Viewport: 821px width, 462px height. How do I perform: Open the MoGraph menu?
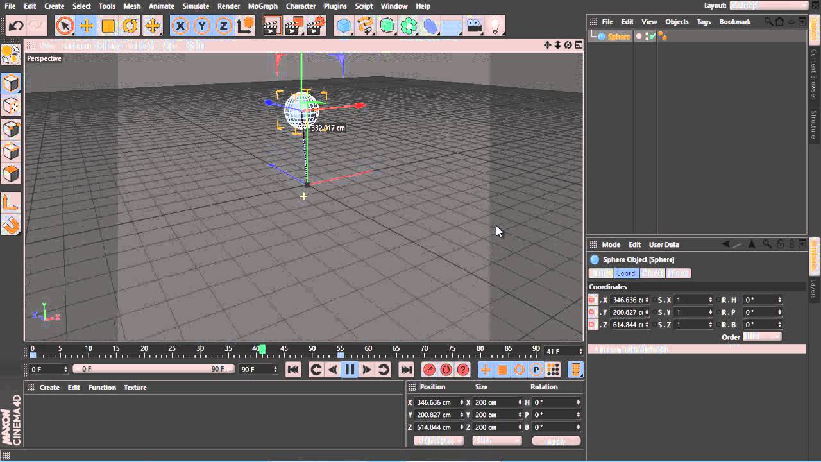click(x=262, y=6)
